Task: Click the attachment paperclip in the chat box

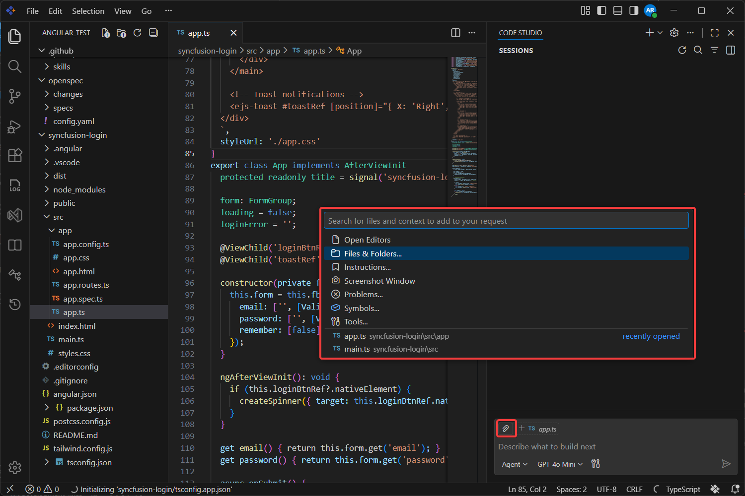Action: [506, 428]
